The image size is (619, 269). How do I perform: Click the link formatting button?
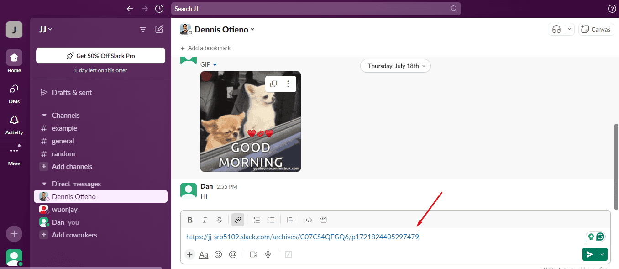238,220
